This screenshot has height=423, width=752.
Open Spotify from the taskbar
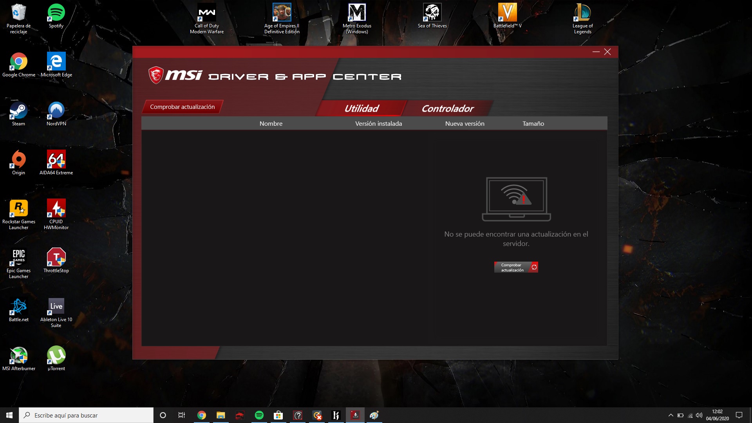pos(259,415)
